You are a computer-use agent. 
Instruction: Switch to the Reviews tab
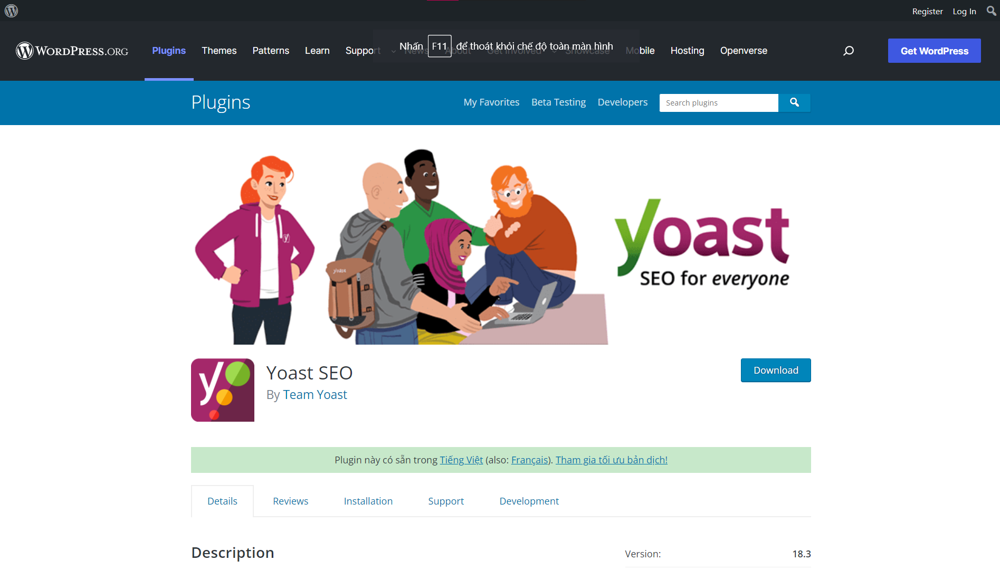pyautogui.click(x=290, y=501)
